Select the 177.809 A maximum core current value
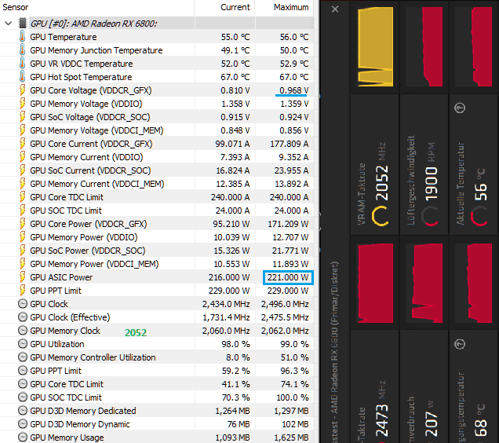Viewport: 499px width, 443px height. point(290,144)
